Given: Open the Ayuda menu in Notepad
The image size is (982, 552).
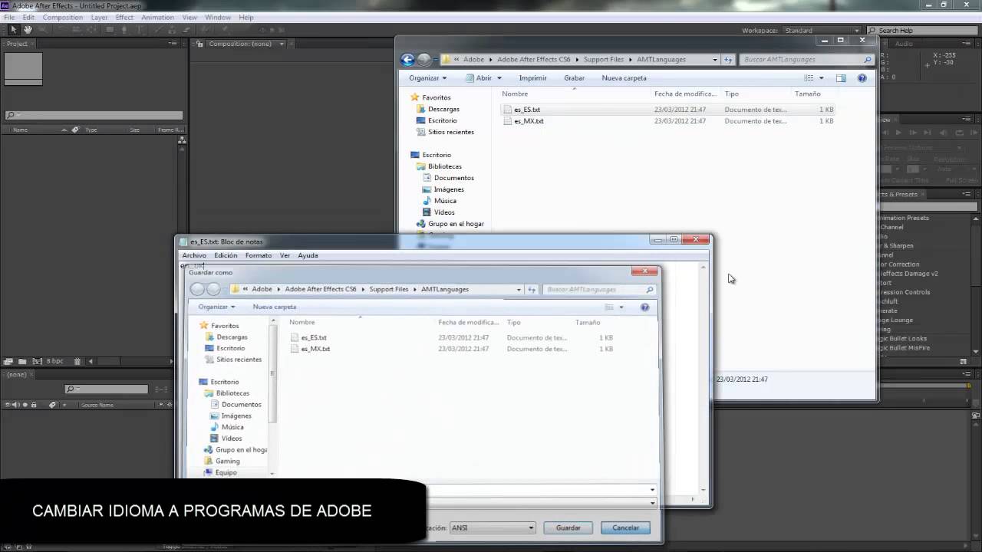Looking at the screenshot, I should 308,255.
